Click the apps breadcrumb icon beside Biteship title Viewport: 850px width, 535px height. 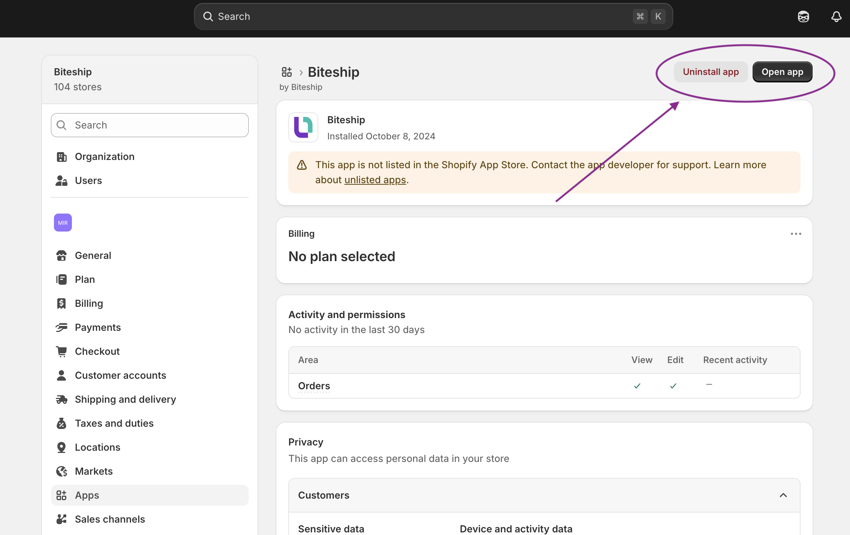click(287, 72)
